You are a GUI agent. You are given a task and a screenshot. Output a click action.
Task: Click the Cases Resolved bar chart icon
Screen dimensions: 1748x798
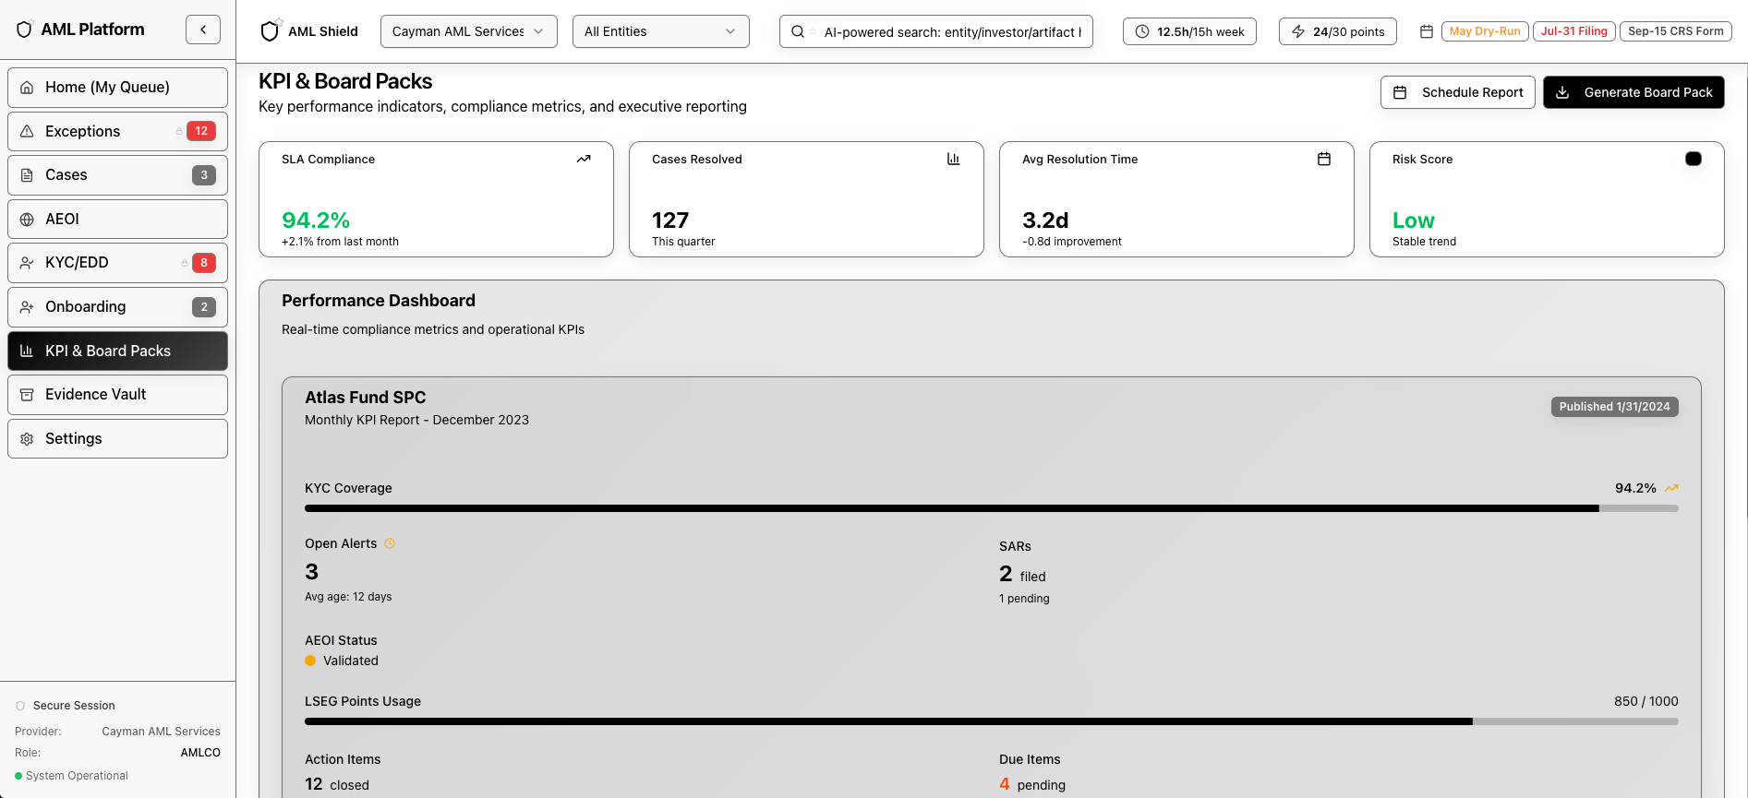[953, 159]
